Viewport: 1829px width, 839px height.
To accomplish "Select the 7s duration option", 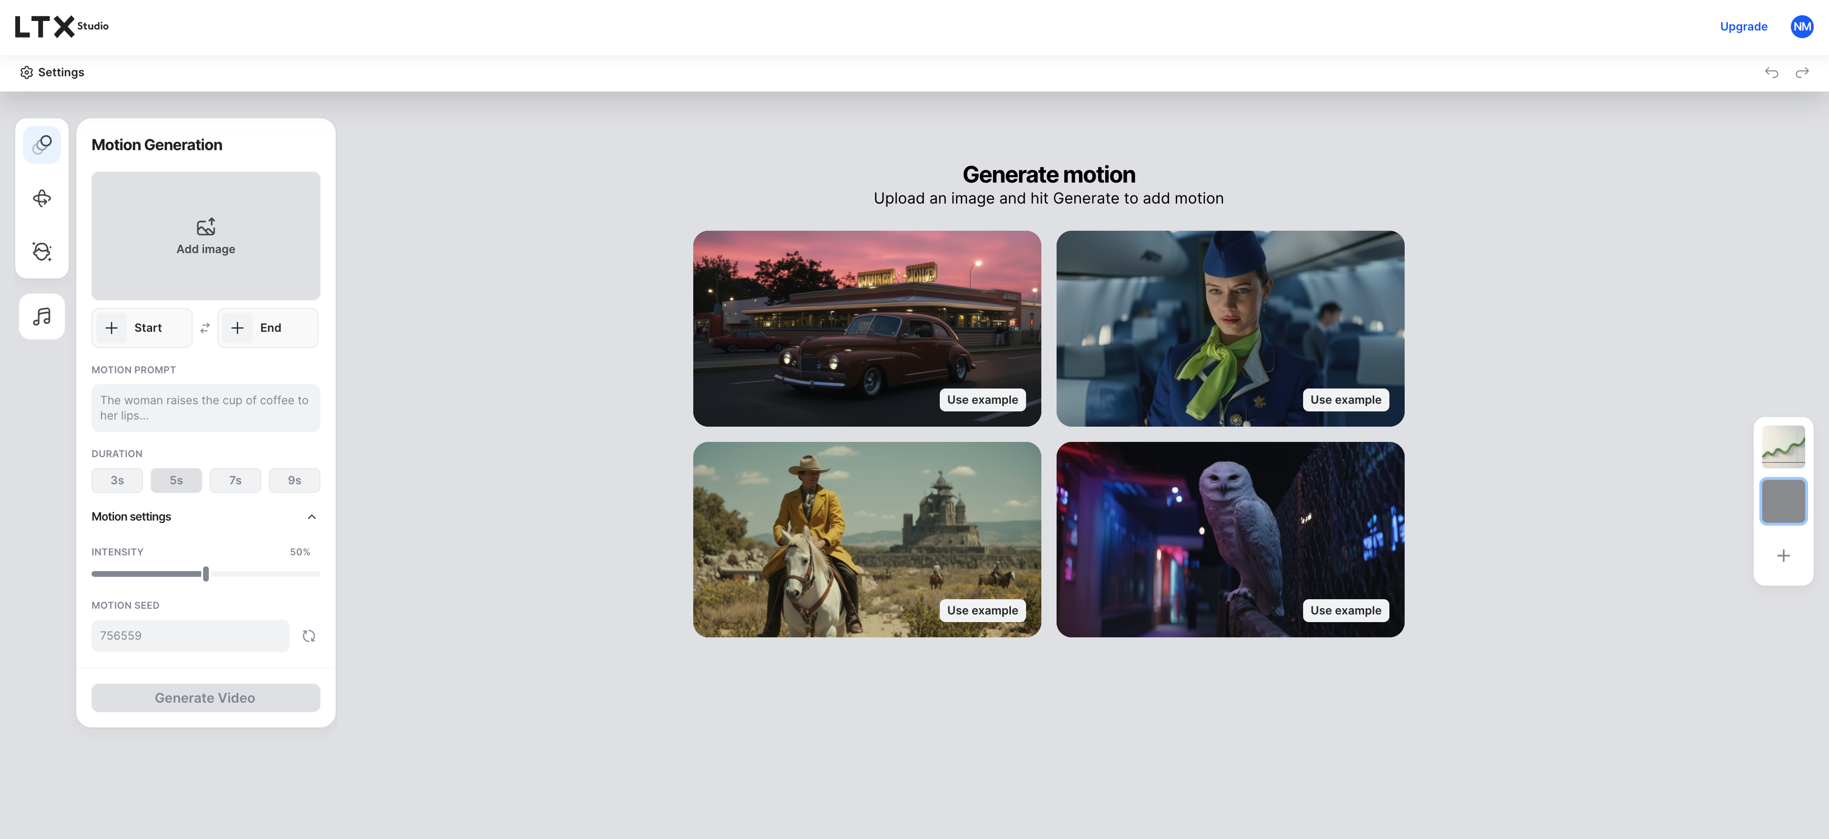I will [x=235, y=481].
